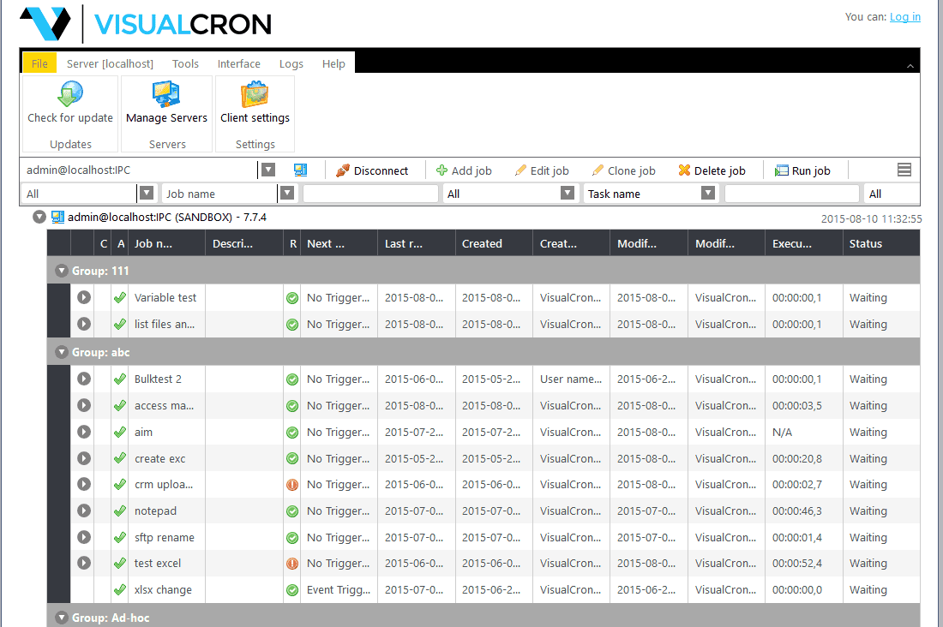This screenshot has width=943, height=627.
Task: Toggle active checkmark for Variable test job
Action: tap(120, 297)
